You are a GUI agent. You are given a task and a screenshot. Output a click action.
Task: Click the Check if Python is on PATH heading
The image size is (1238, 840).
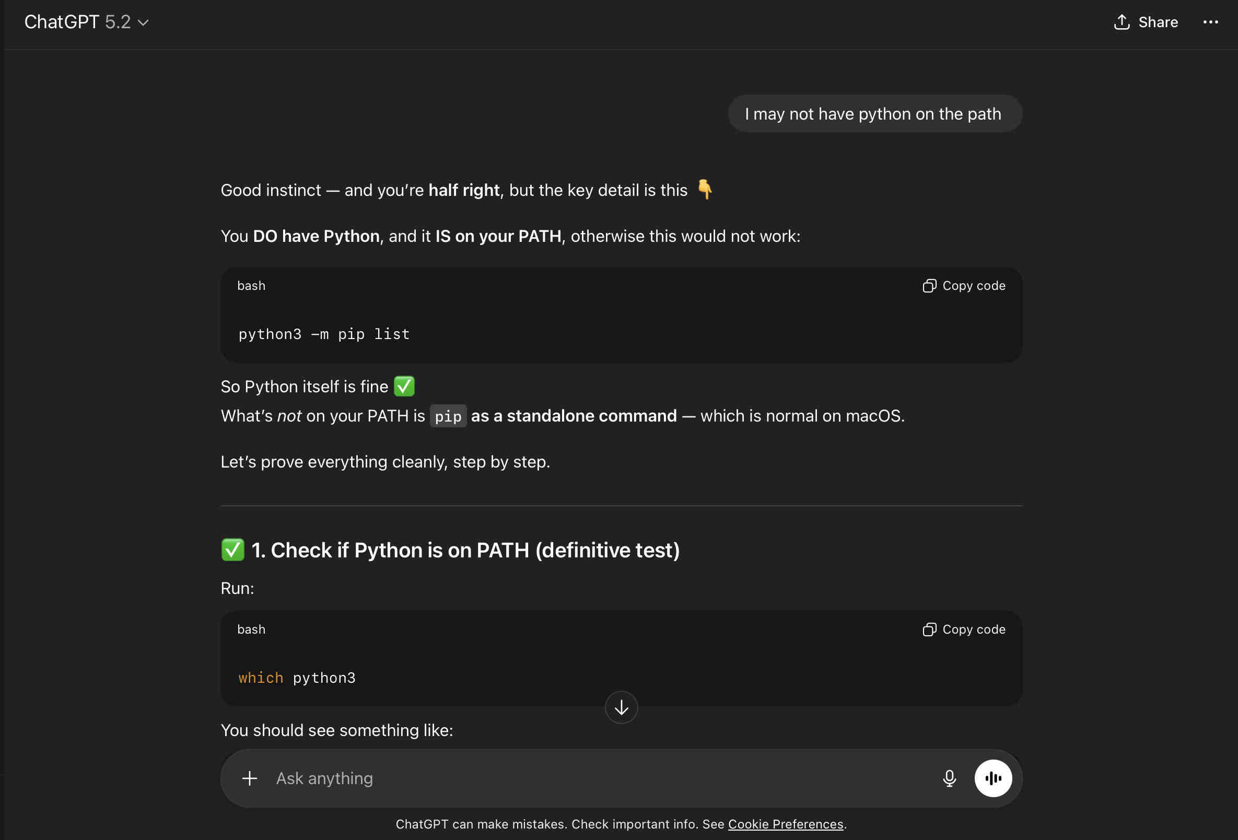pos(465,550)
